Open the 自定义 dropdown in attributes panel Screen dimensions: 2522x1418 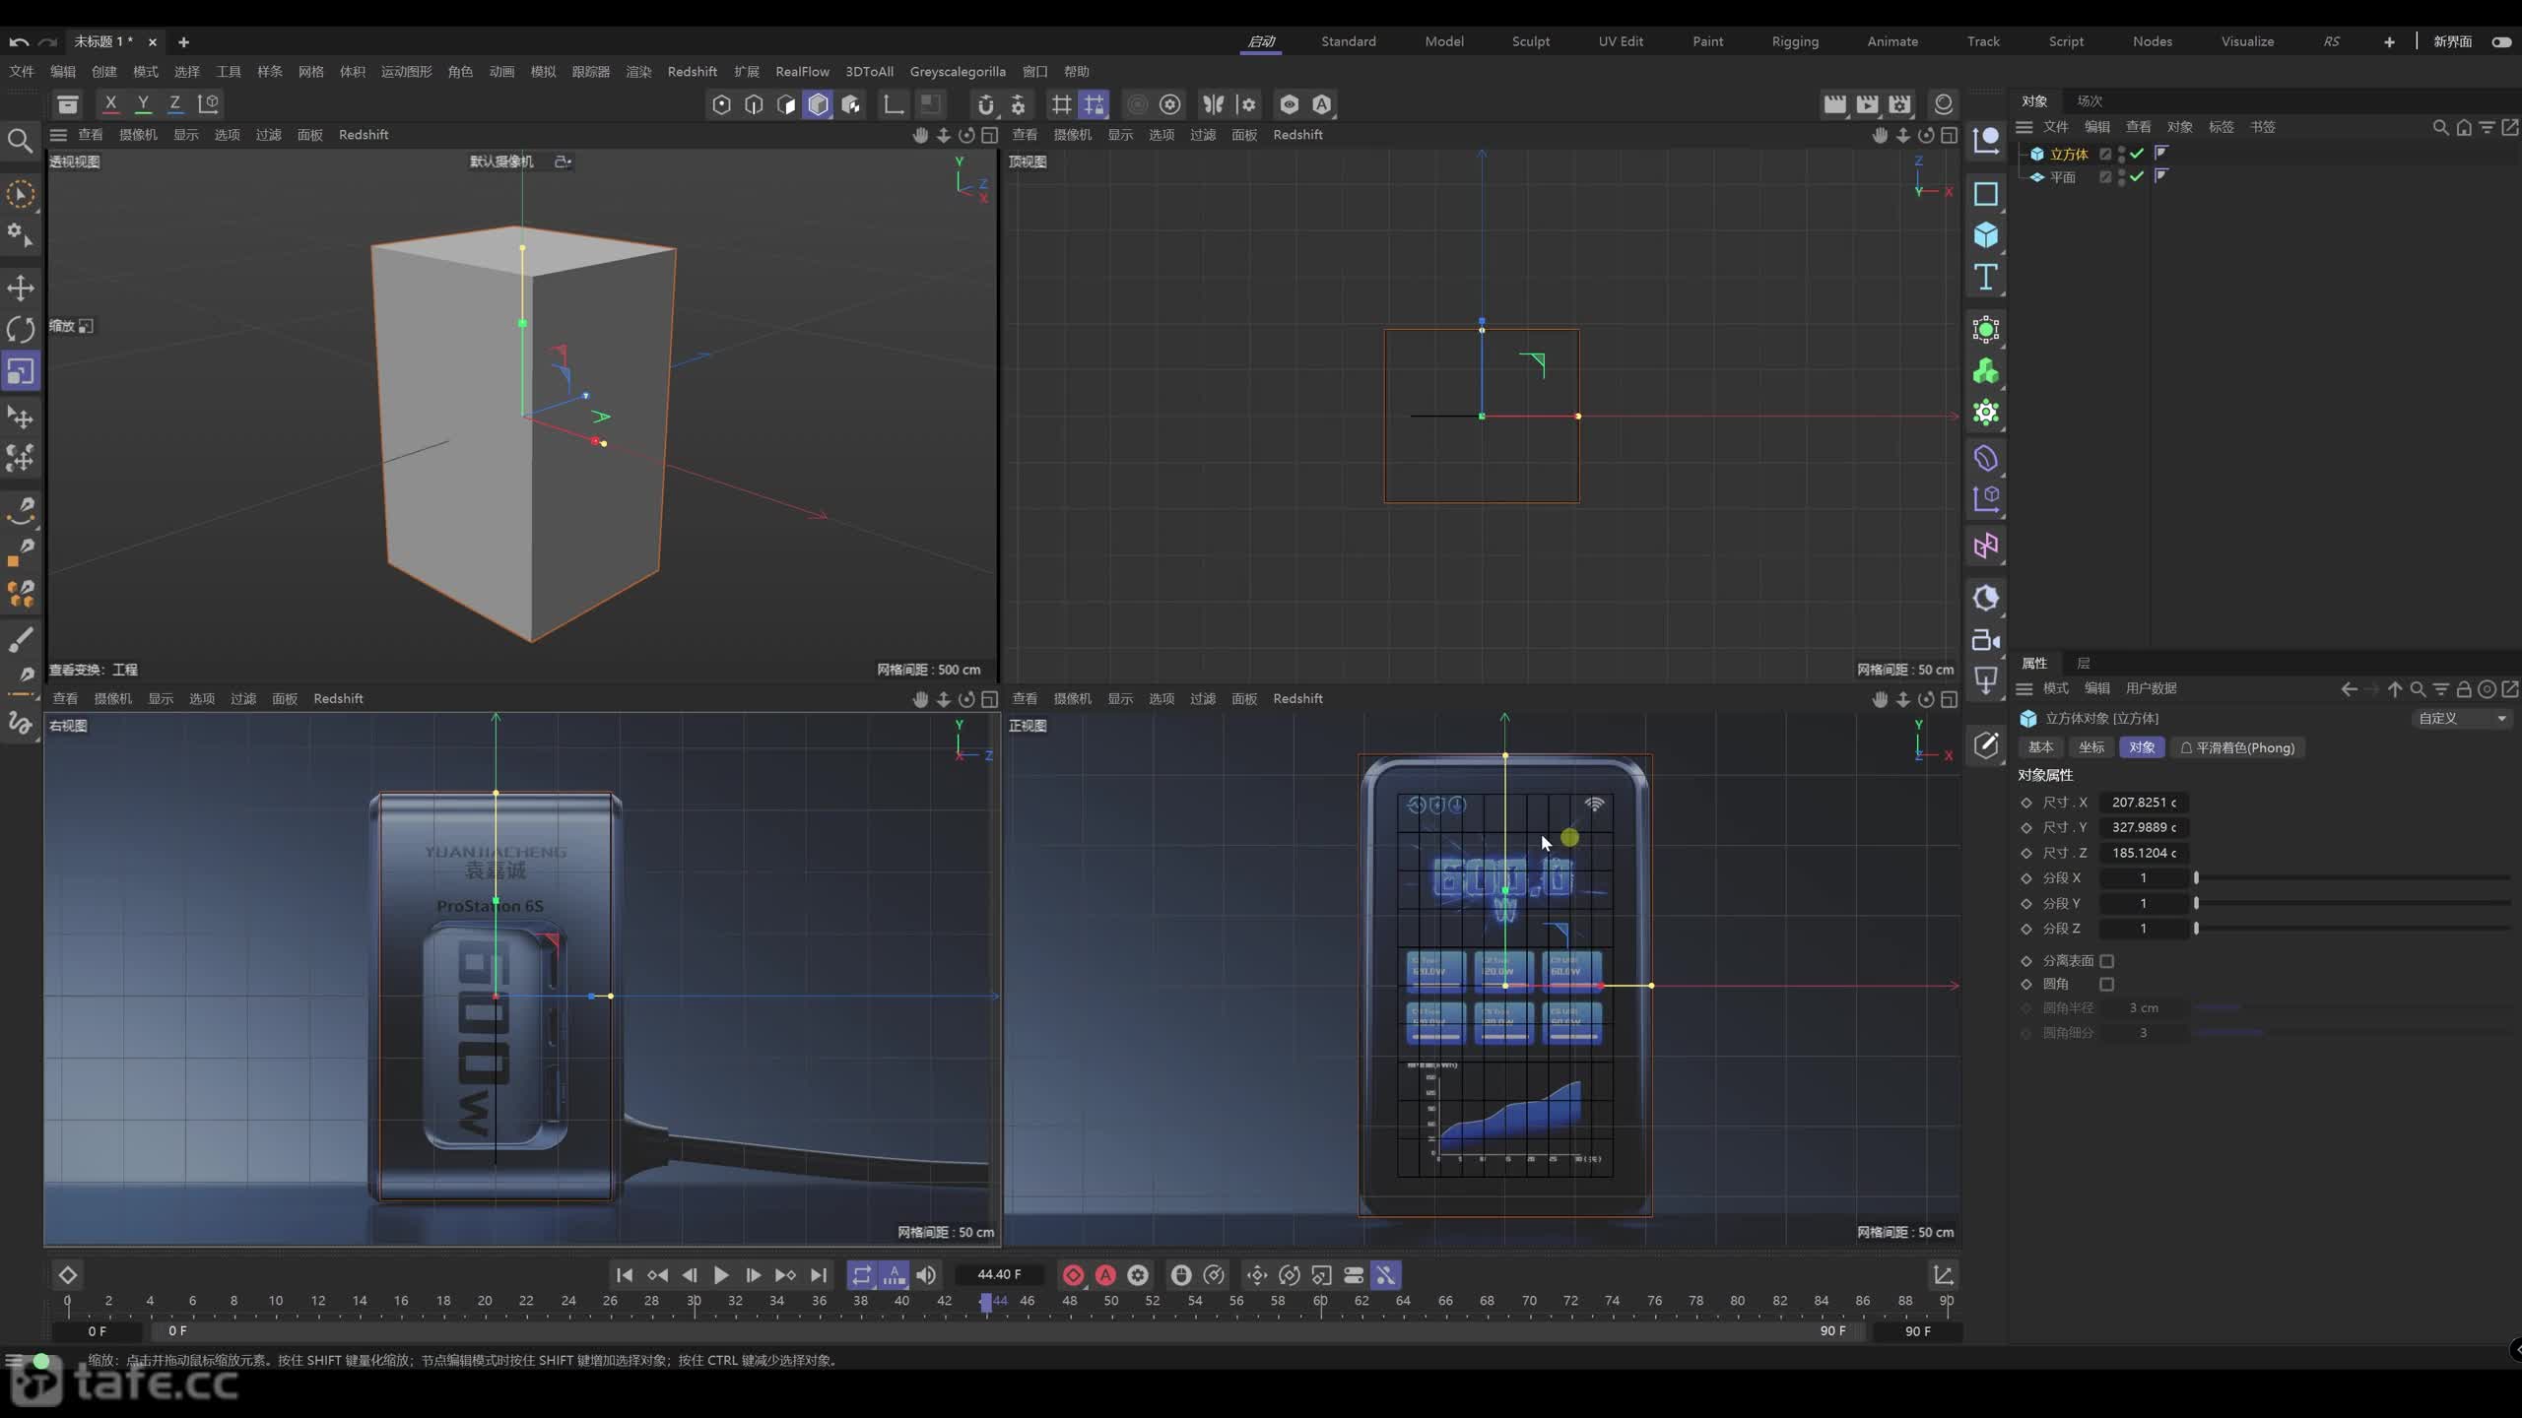pyautogui.click(x=2461, y=718)
